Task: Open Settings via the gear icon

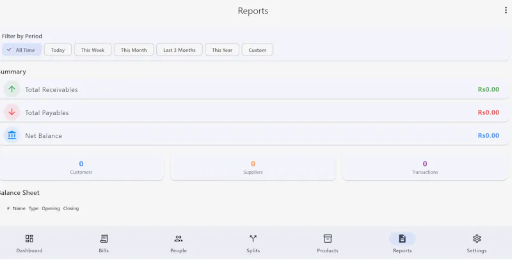Action: click(x=477, y=238)
